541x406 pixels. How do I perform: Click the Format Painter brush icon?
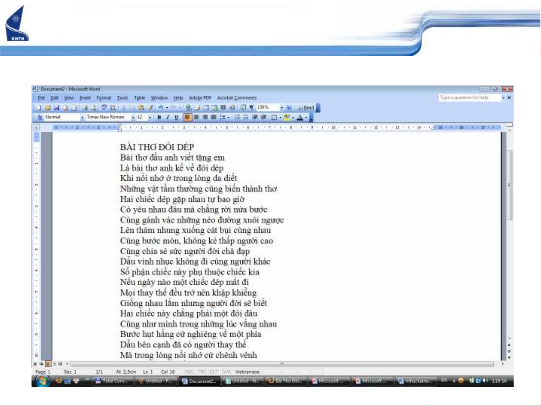pyautogui.click(x=150, y=108)
